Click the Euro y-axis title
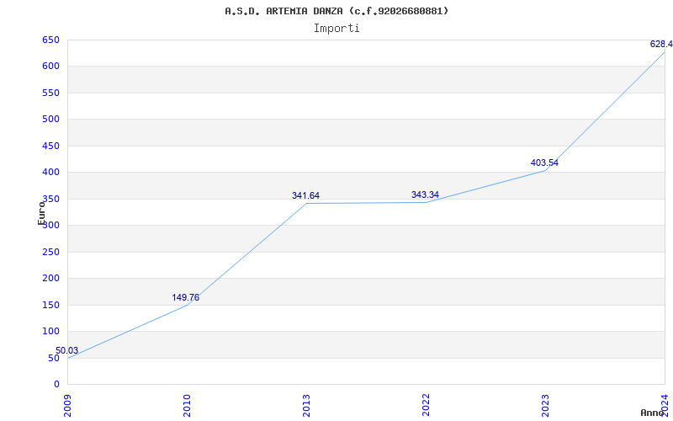The image size is (673, 421). click(x=41, y=213)
